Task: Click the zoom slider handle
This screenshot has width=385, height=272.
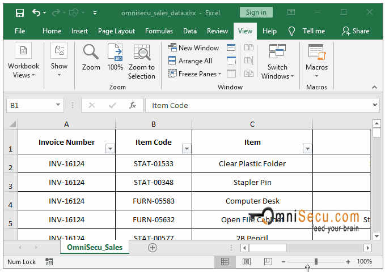Action: pyautogui.click(x=316, y=262)
